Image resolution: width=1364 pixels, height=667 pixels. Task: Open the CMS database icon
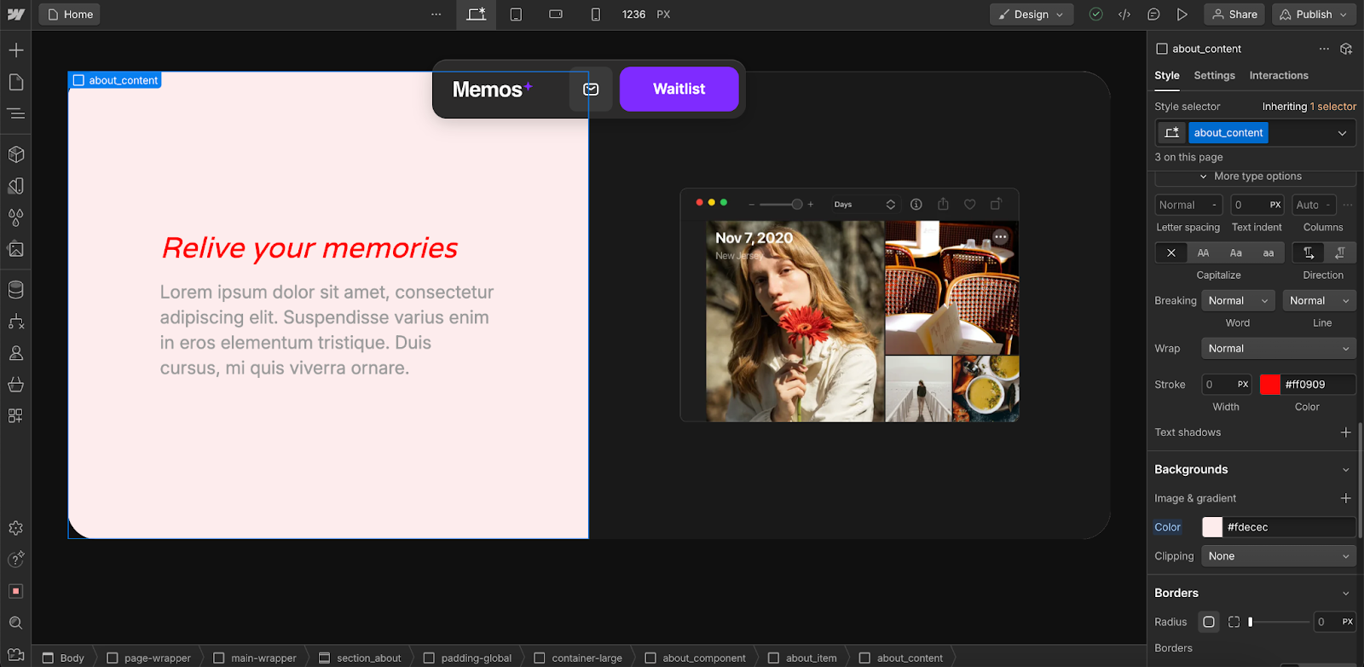pos(15,290)
